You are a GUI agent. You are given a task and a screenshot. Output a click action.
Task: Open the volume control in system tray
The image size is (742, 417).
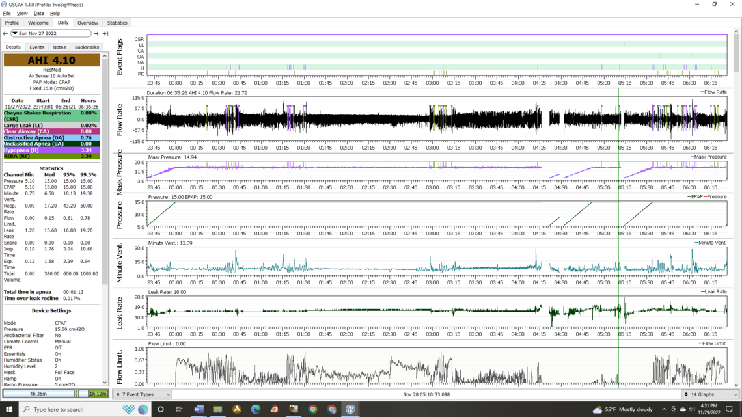pos(692,410)
